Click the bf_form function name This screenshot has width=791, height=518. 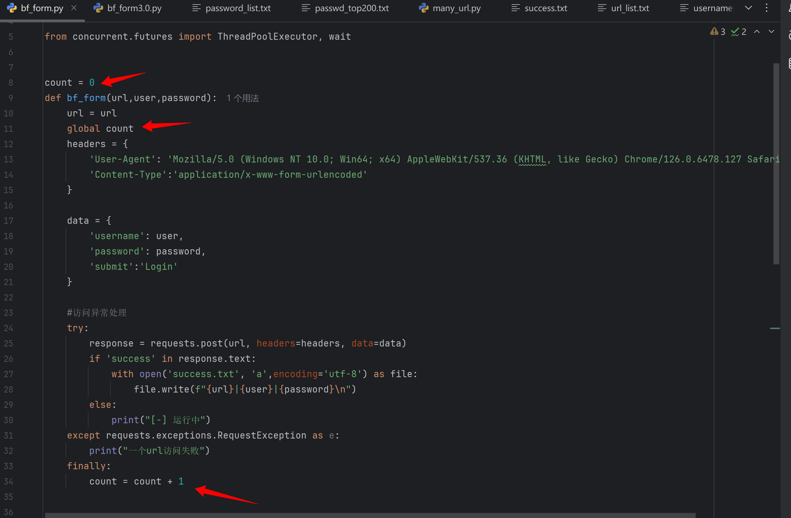click(x=86, y=98)
